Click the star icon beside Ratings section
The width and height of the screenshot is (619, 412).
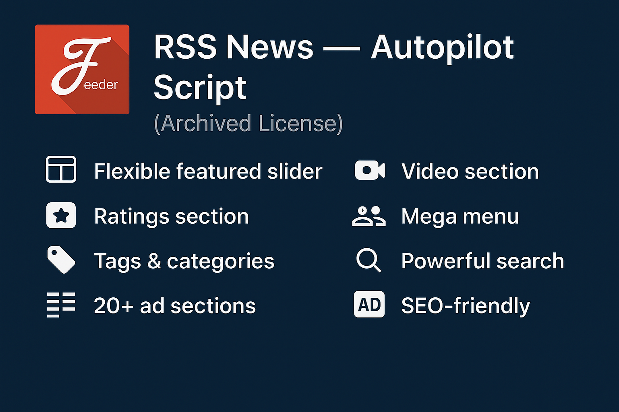tap(61, 215)
